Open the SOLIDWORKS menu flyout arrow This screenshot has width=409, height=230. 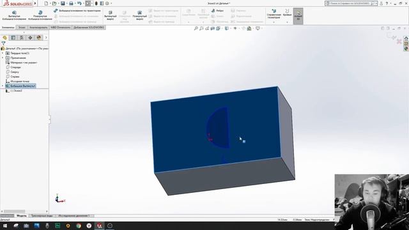tap(35, 3)
